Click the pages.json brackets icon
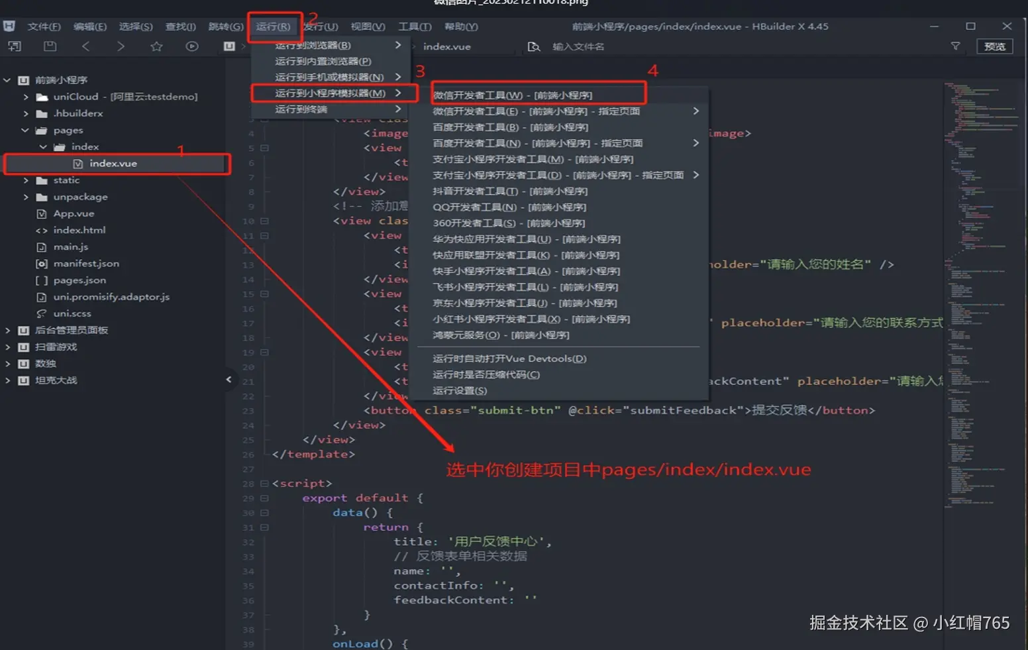This screenshot has width=1028, height=650. click(42, 280)
